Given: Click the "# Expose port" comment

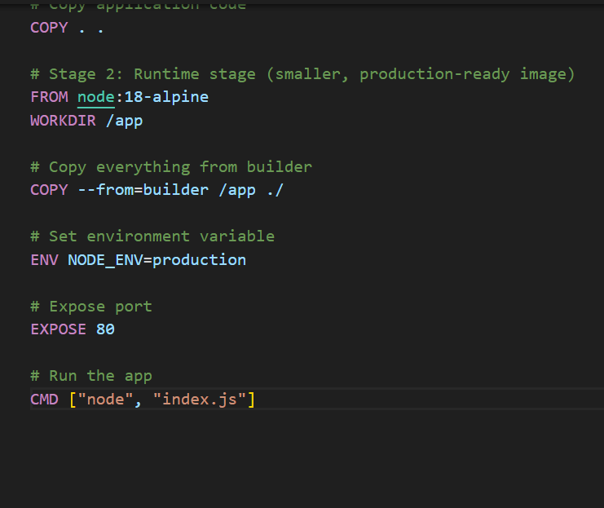Looking at the screenshot, I should coord(91,307).
